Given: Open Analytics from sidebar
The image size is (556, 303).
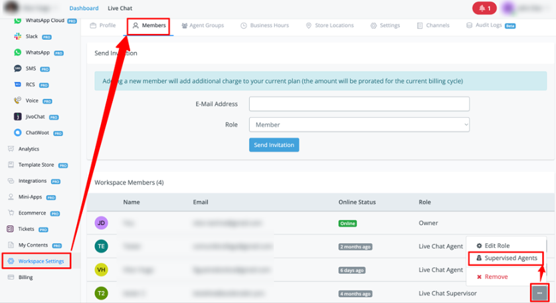Looking at the screenshot, I should (x=28, y=149).
